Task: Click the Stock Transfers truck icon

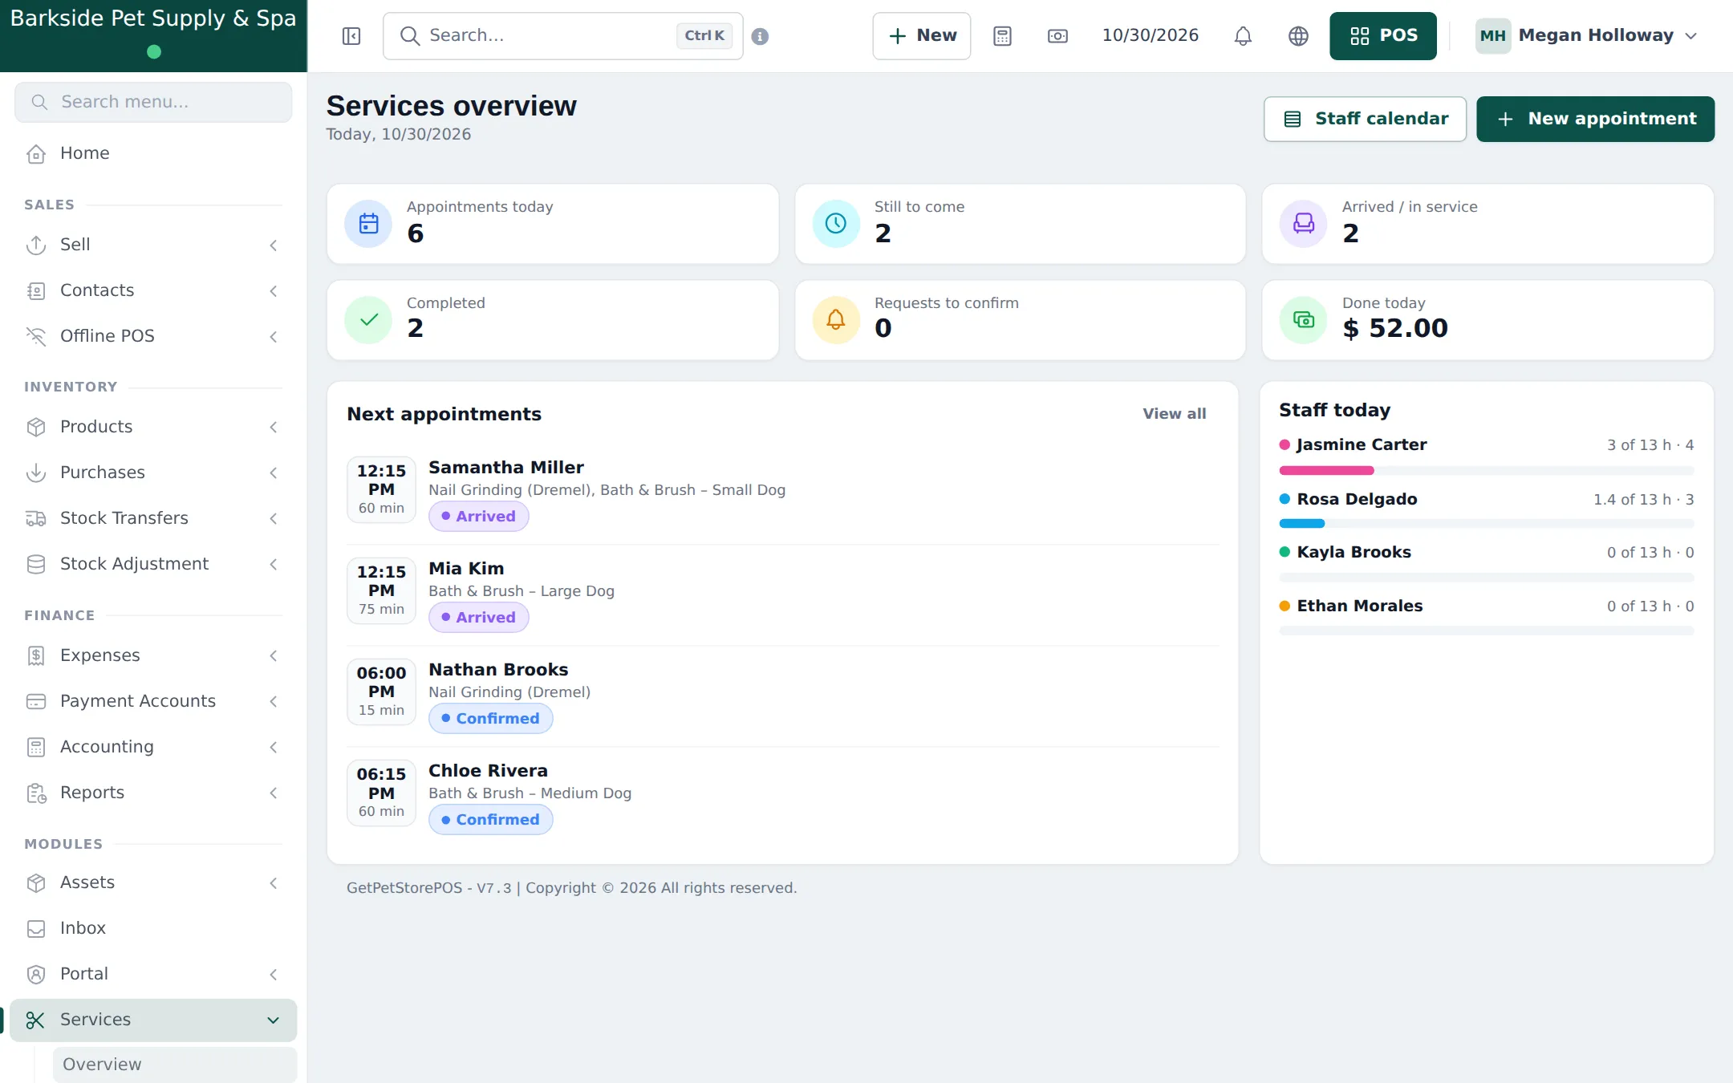Action: coord(36,518)
